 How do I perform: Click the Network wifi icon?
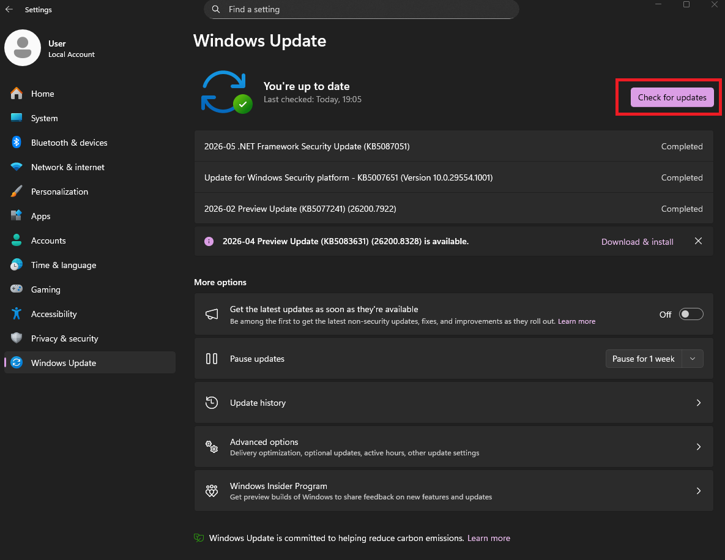point(17,167)
